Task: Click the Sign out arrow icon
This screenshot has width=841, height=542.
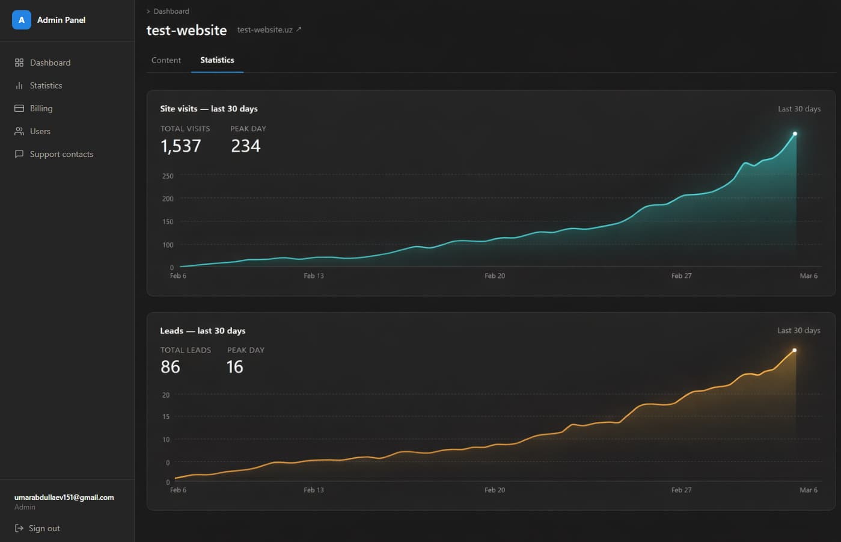Action: point(19,528)
